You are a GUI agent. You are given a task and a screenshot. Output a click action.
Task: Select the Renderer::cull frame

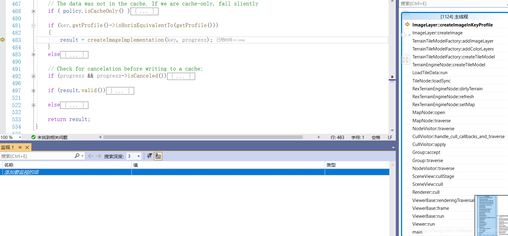(426, 192)
